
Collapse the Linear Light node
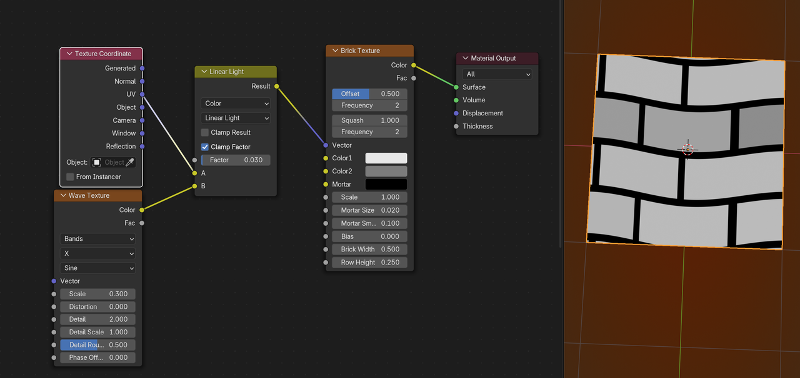pos(204,72)
